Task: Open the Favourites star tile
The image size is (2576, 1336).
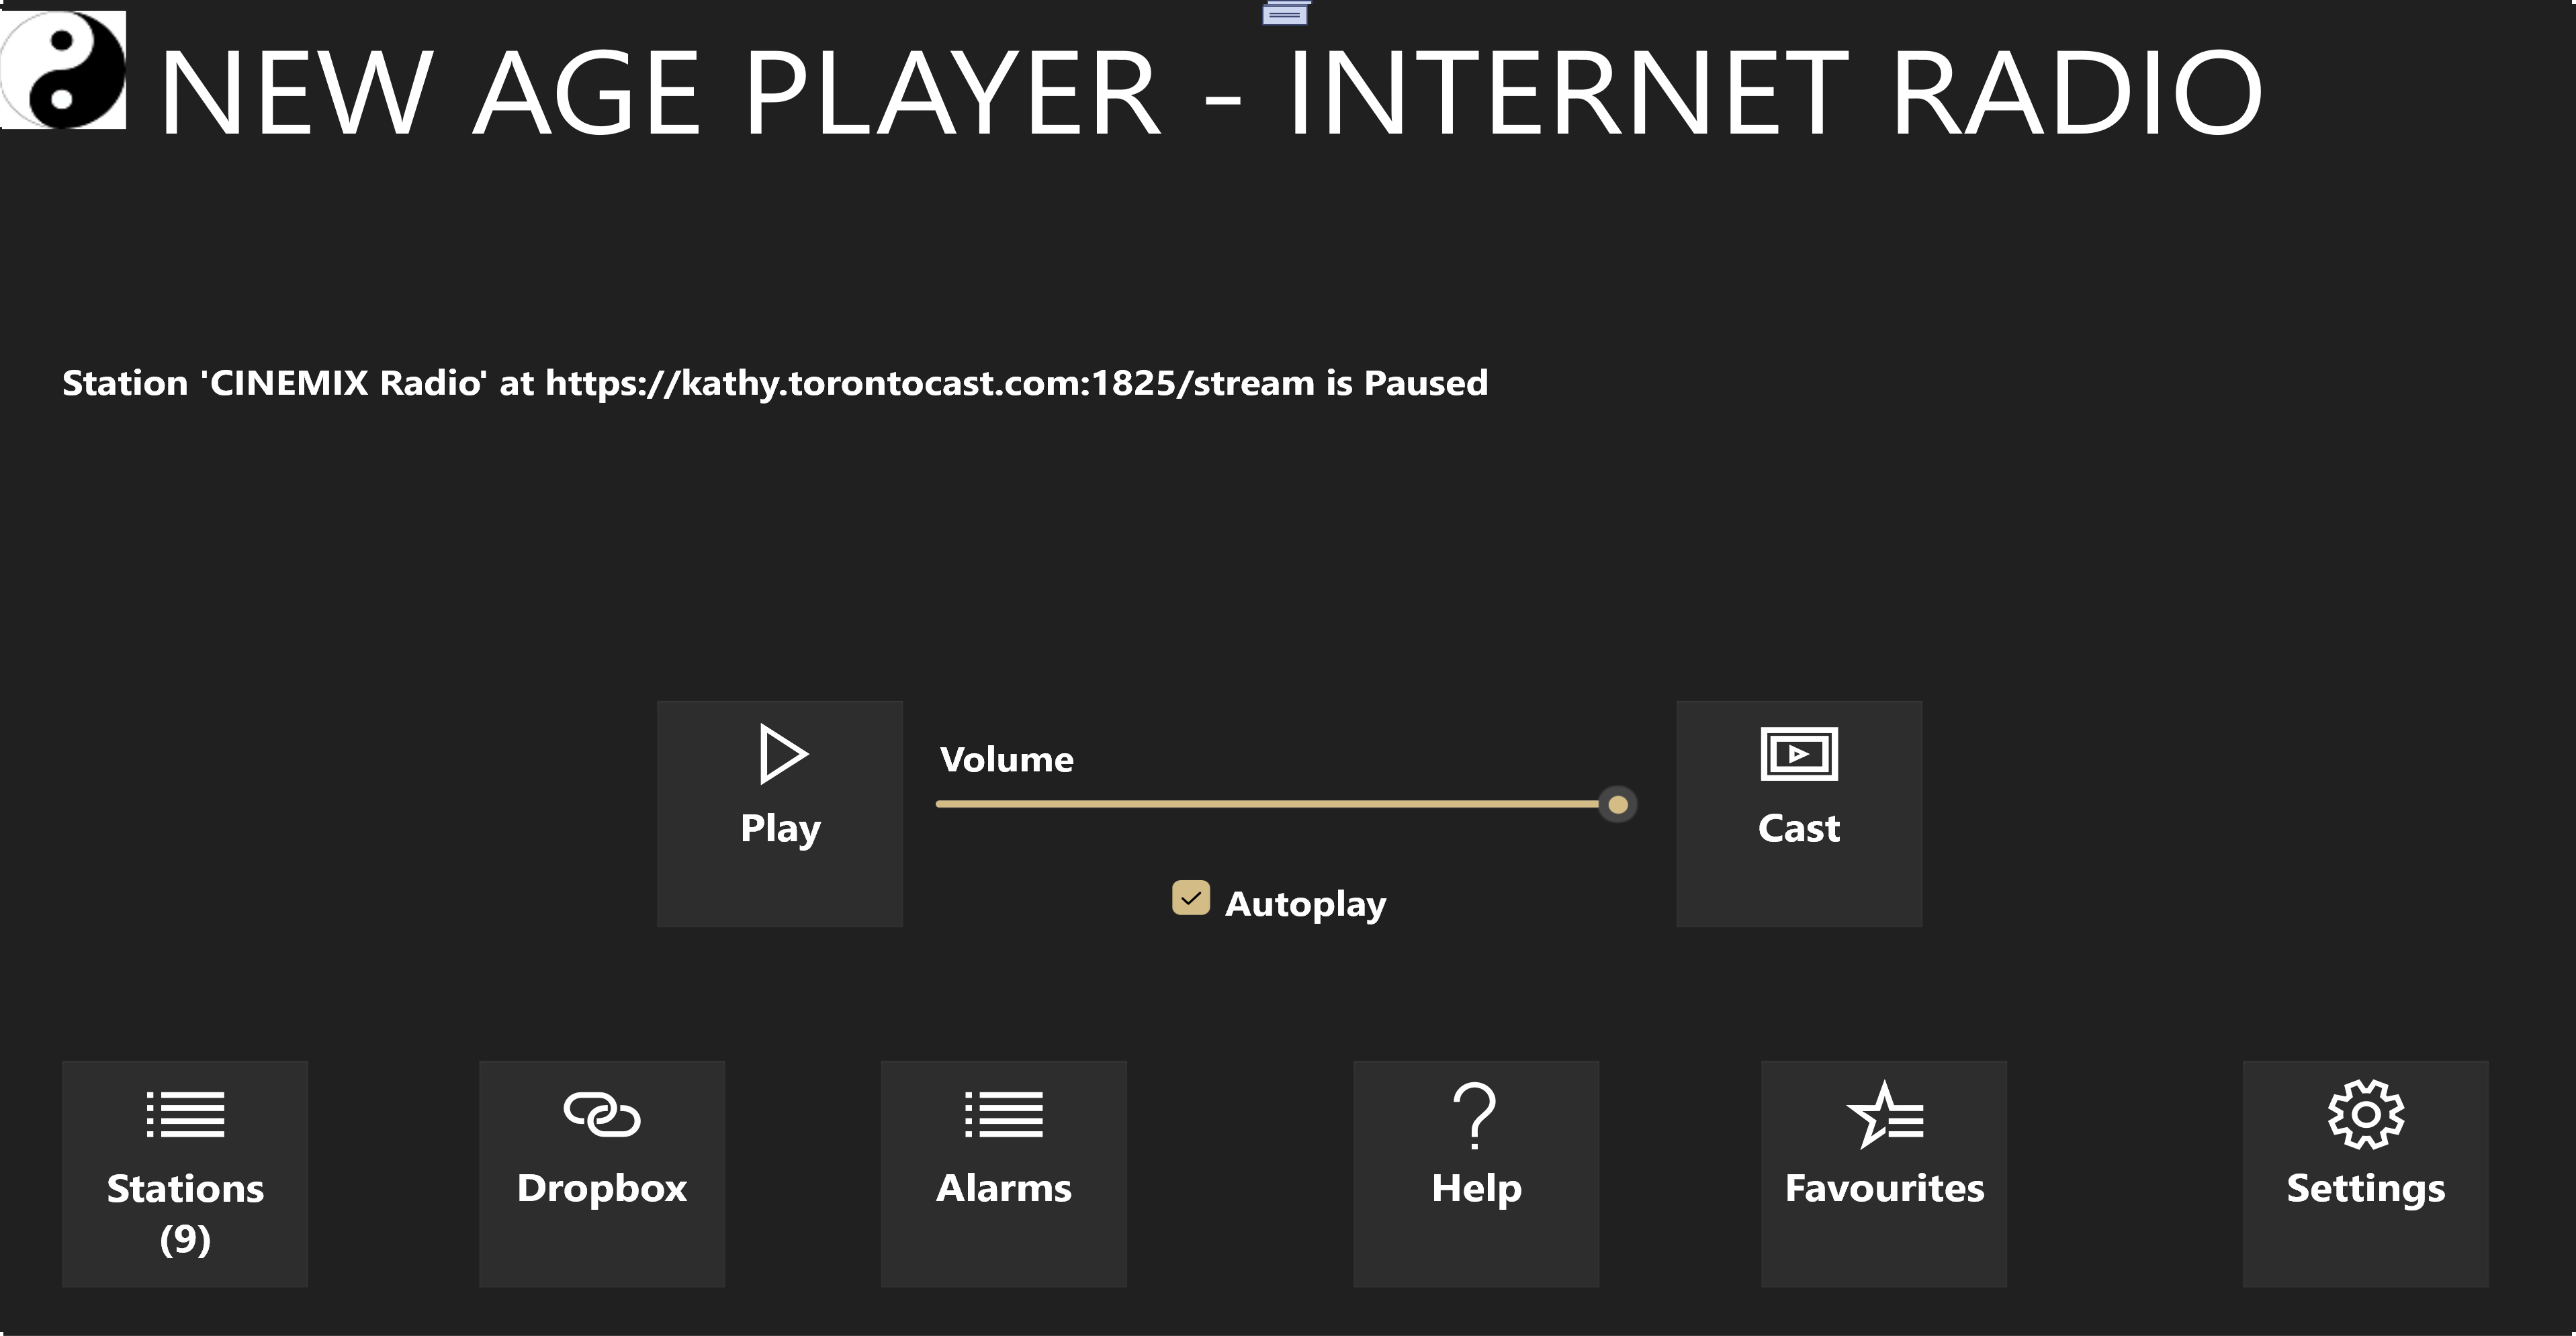Action: [1884, 1173]
